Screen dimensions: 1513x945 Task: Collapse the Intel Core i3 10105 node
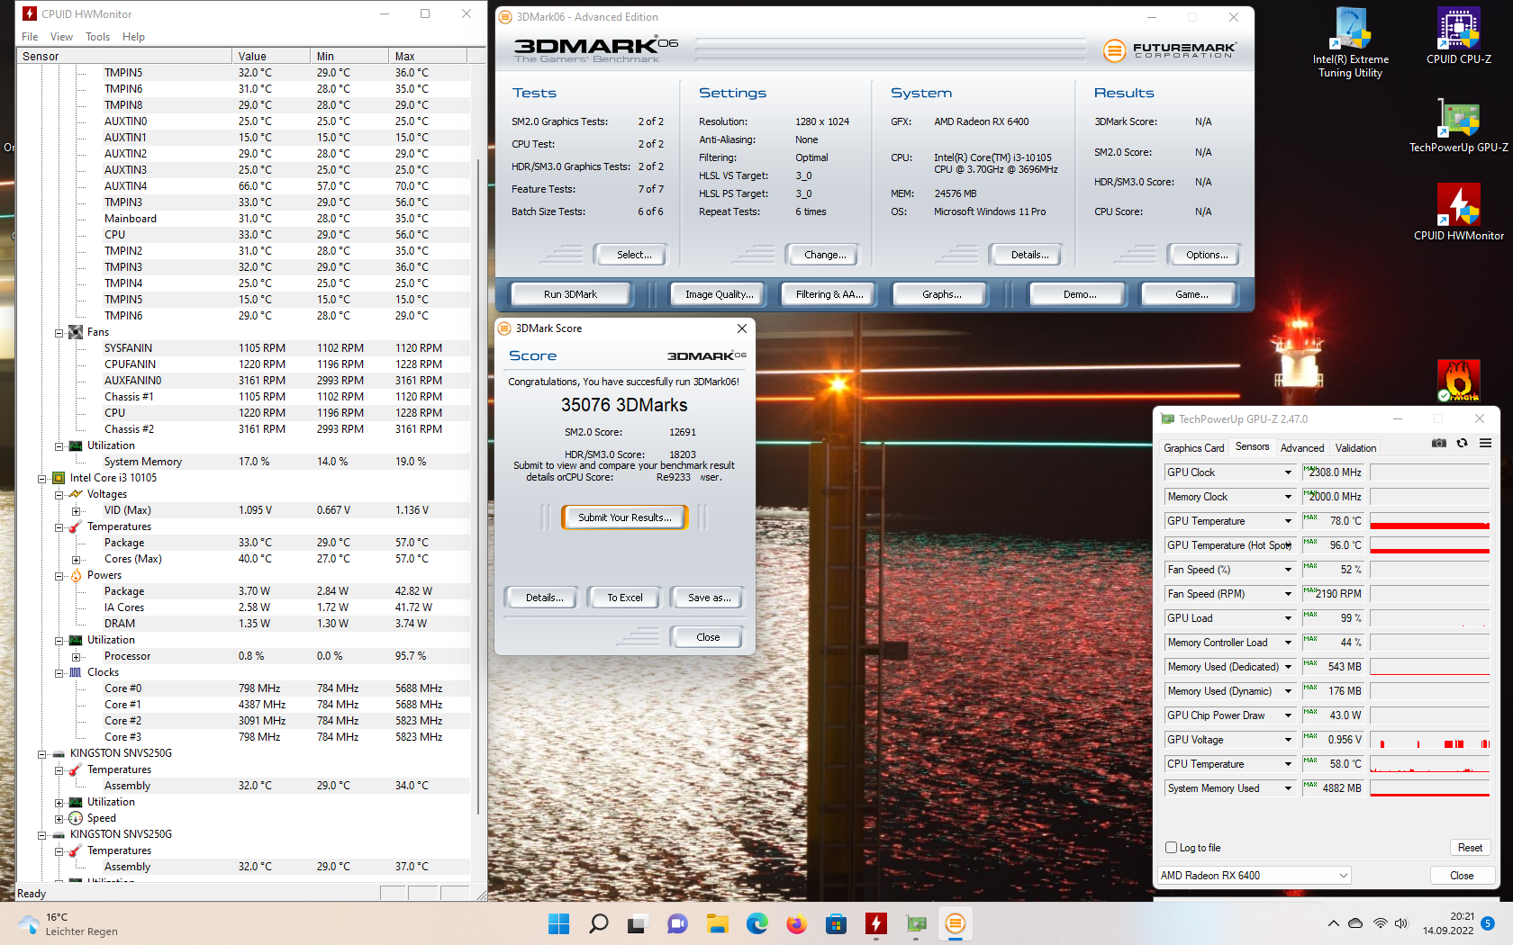coord(42,479)
